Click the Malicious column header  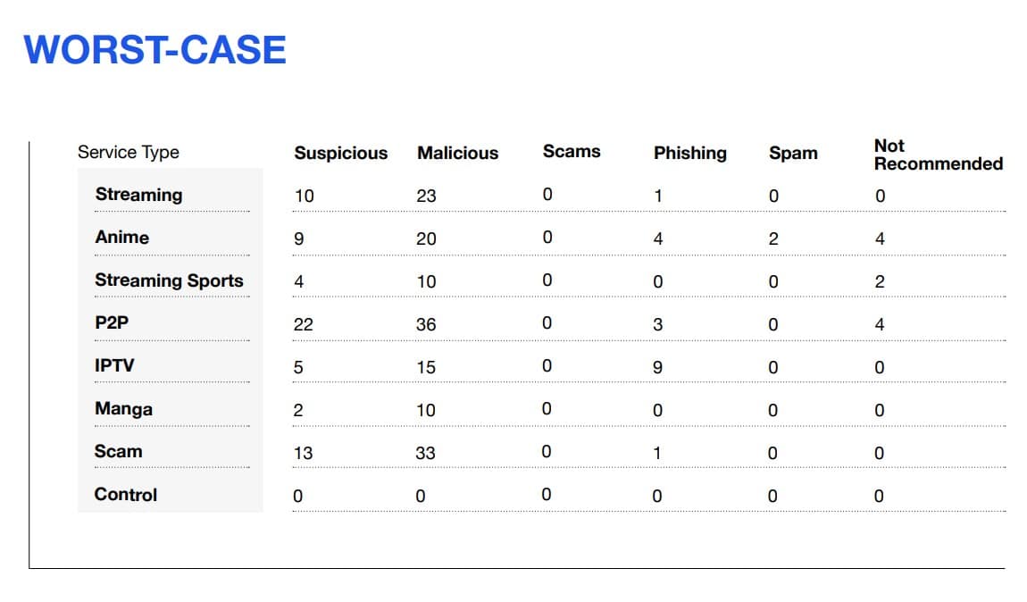(x=458, y=154)
